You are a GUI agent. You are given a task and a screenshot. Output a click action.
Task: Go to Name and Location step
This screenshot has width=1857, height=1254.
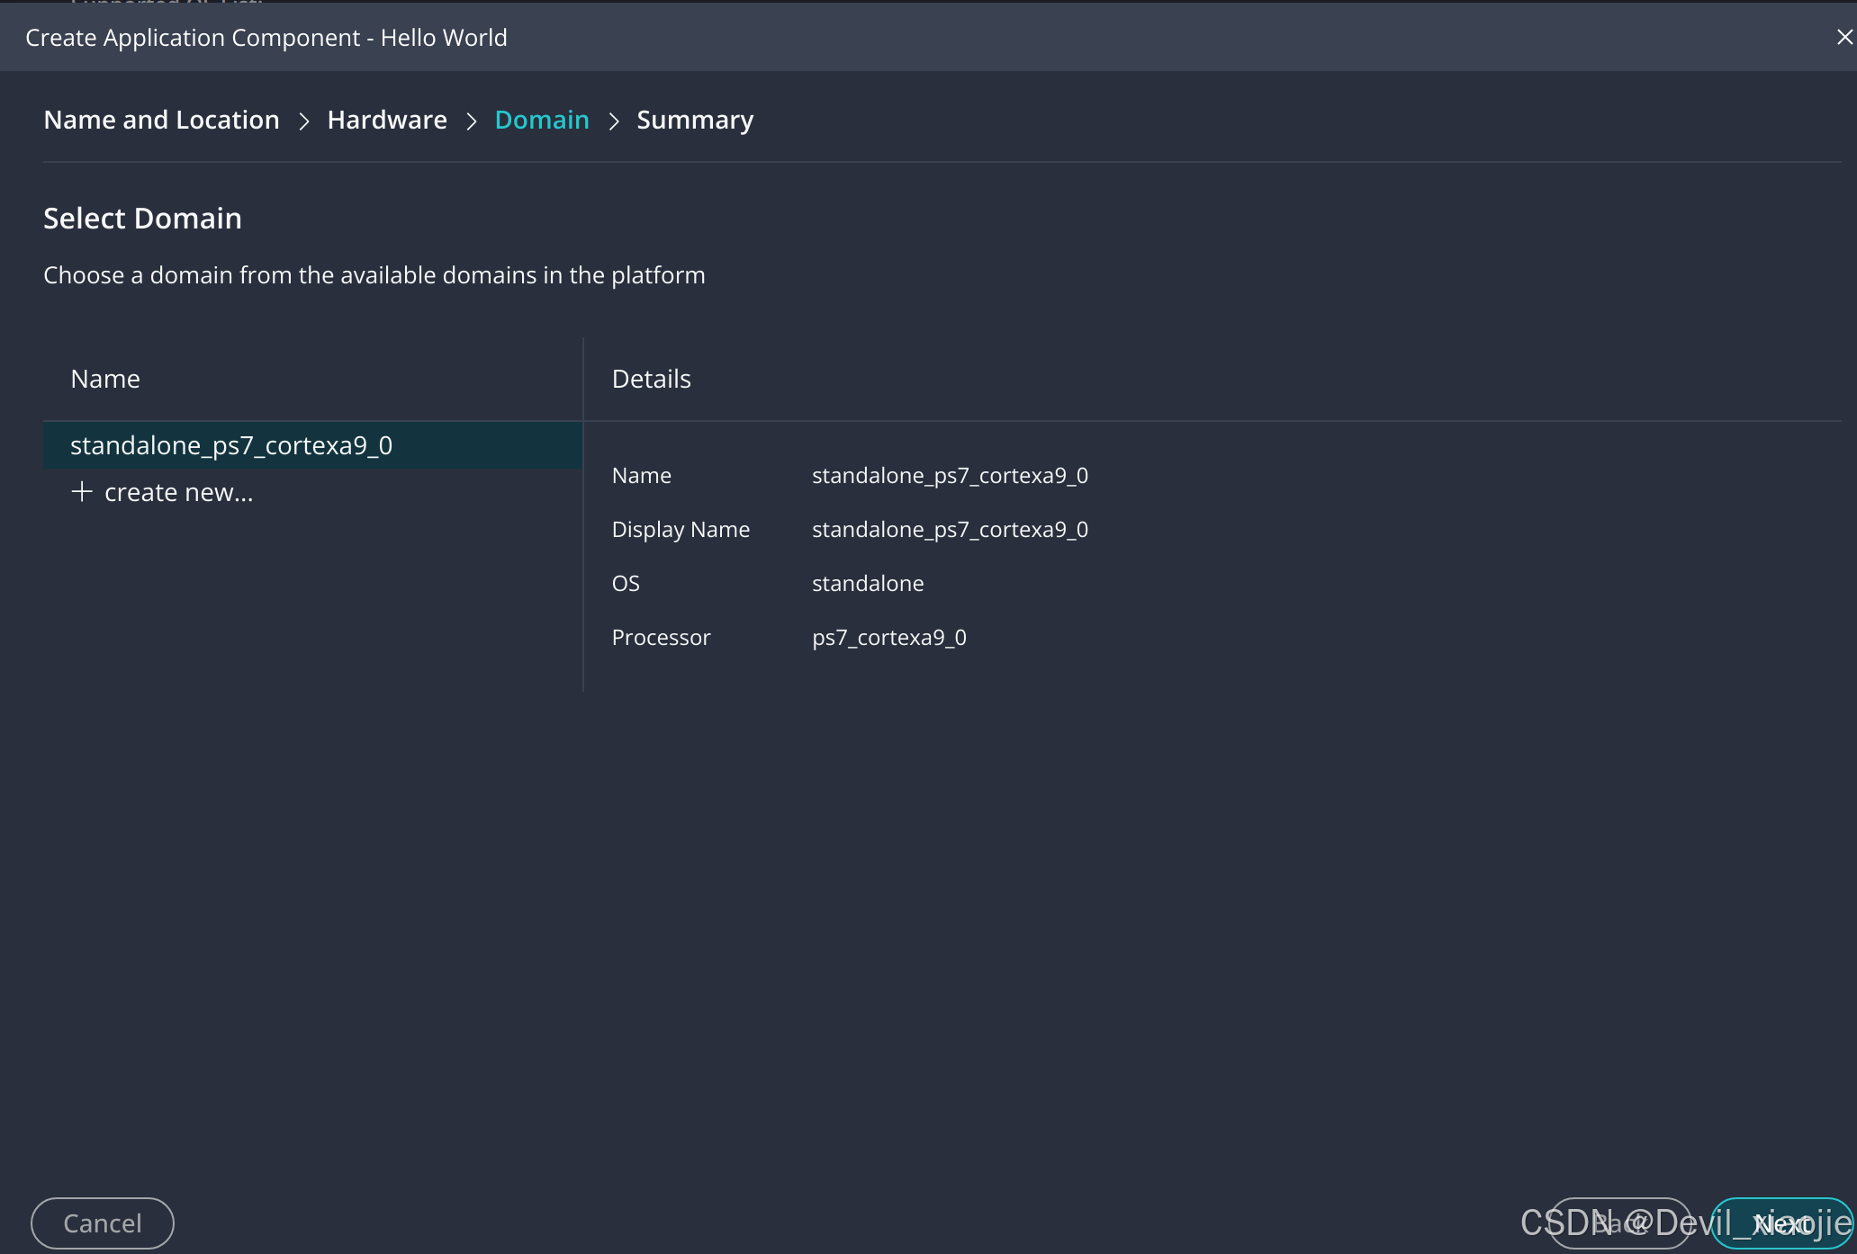coord(161,120)
